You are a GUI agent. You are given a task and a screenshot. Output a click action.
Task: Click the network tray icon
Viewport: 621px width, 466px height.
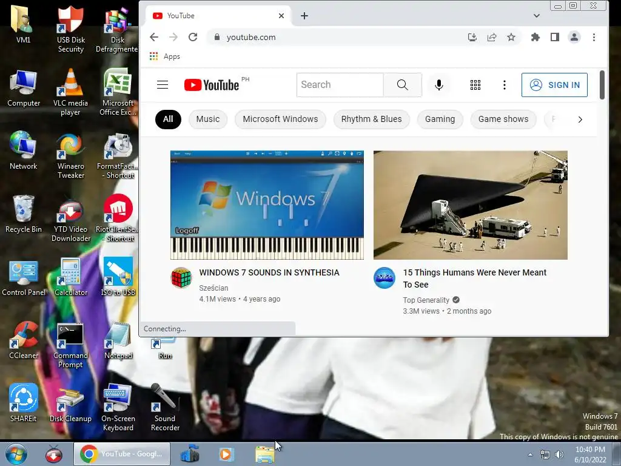coord(545,454)
